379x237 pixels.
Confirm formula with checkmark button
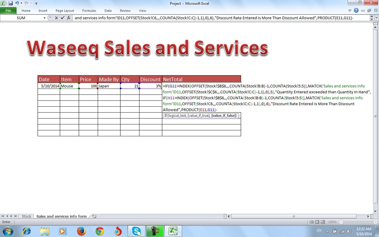click(63, 18)
